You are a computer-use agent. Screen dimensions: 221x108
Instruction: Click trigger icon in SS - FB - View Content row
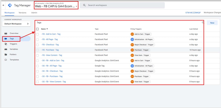(132, 82)
